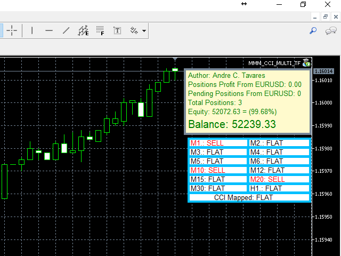341x256 pixels.
Task: Click the Positions Profit From EURUSD line
Action: [245, 84]
